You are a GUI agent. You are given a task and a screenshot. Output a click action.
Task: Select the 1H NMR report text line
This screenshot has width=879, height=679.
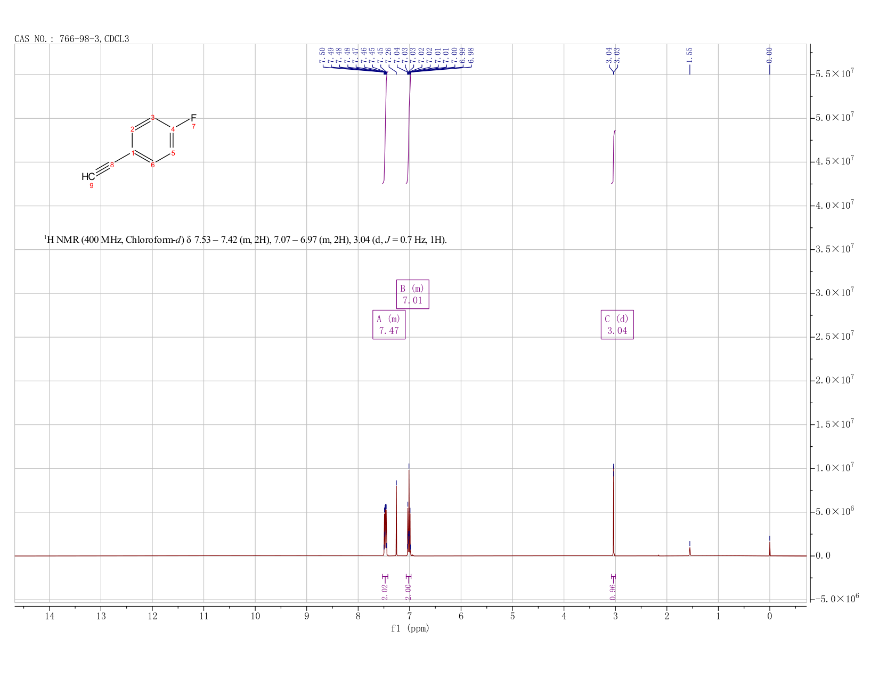coord(246,240)
